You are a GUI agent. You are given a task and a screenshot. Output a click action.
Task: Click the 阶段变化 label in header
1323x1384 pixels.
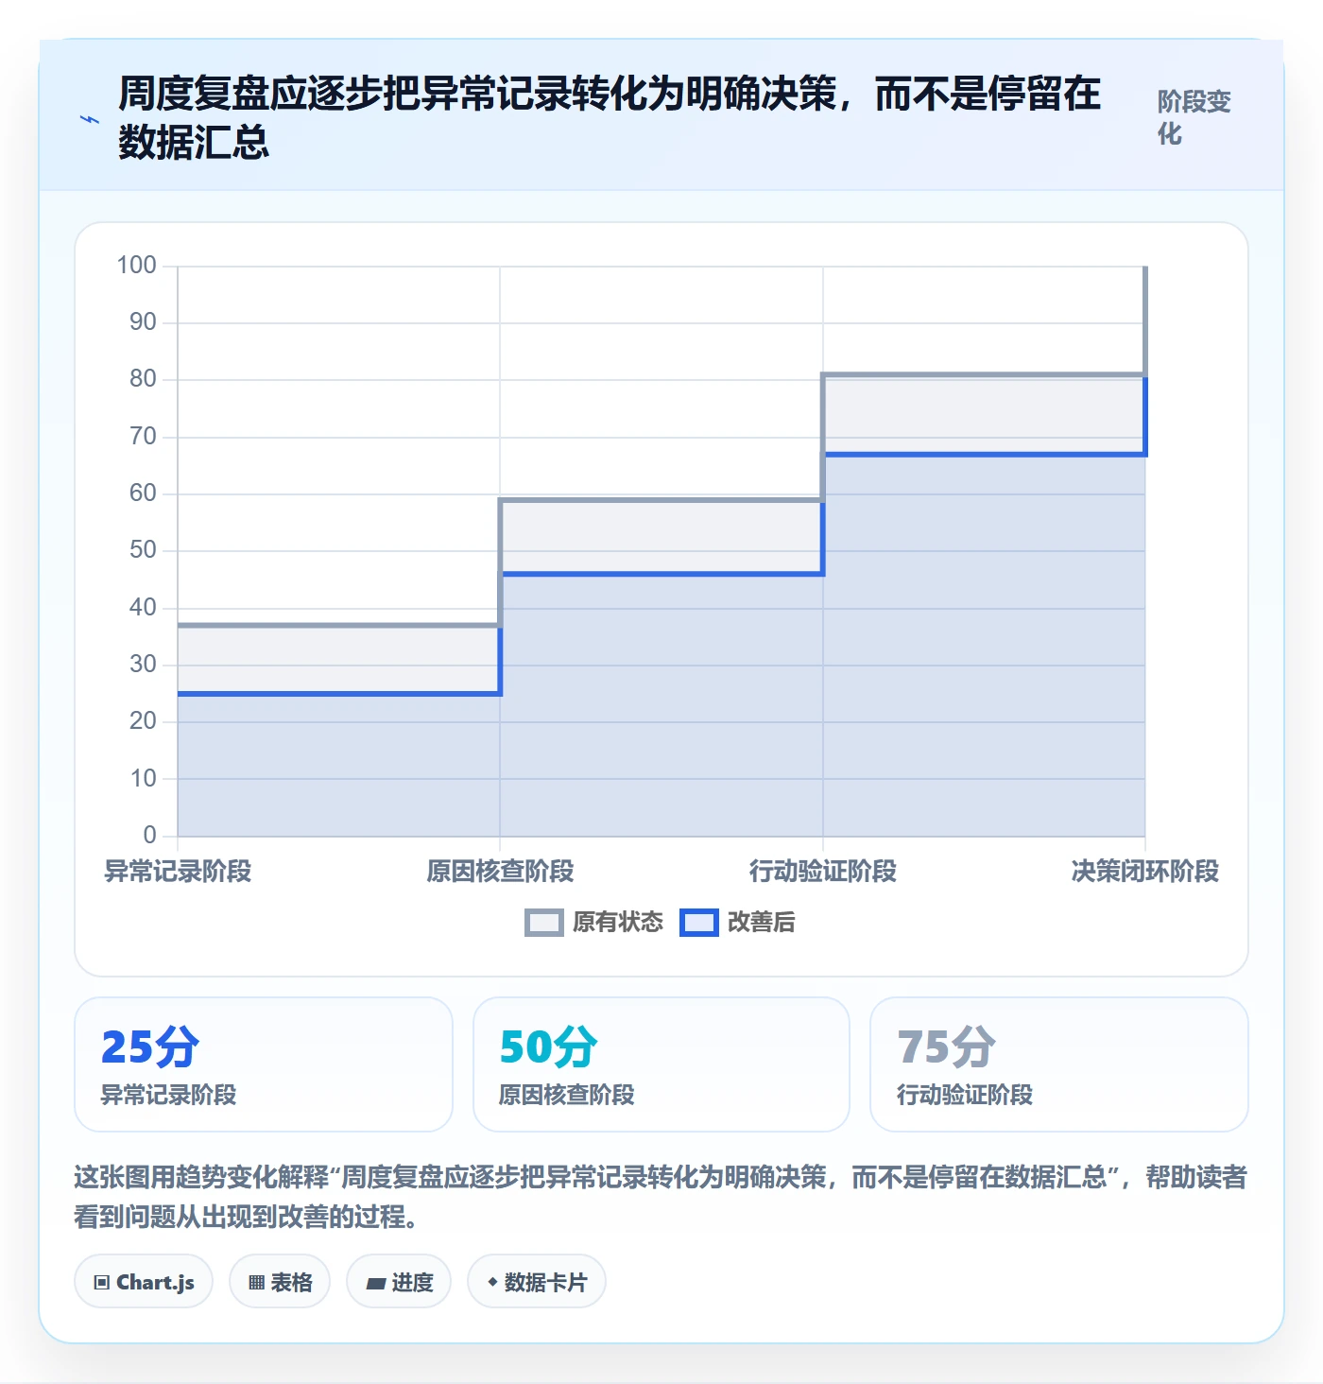click(1194, 117)
